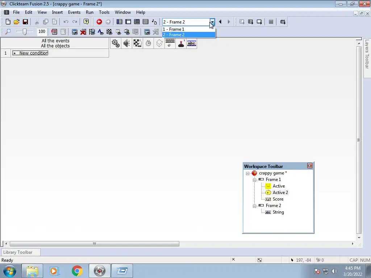Open the Insert menu
Viewport: 371px width, 278px height.
[57, 12]
